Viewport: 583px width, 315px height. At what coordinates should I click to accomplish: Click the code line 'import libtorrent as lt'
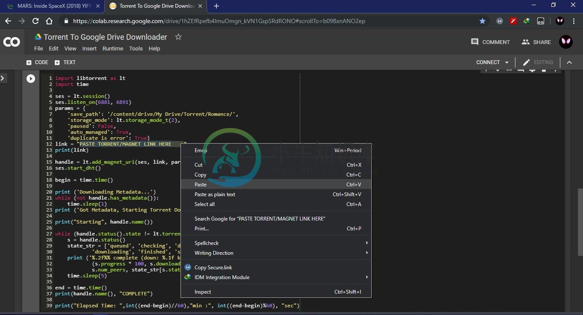click(x=90, y=78)
